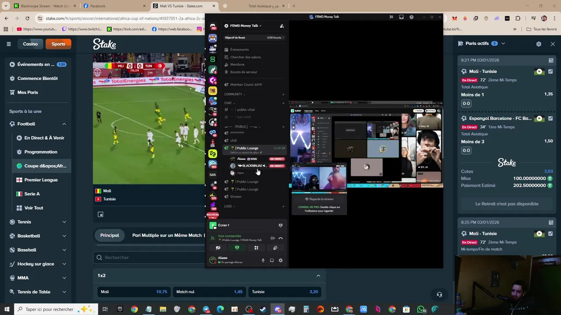Open the Paris actifs dropdown arrow
Viewport: 561px width, 315px height.
[x=503, y=44]
